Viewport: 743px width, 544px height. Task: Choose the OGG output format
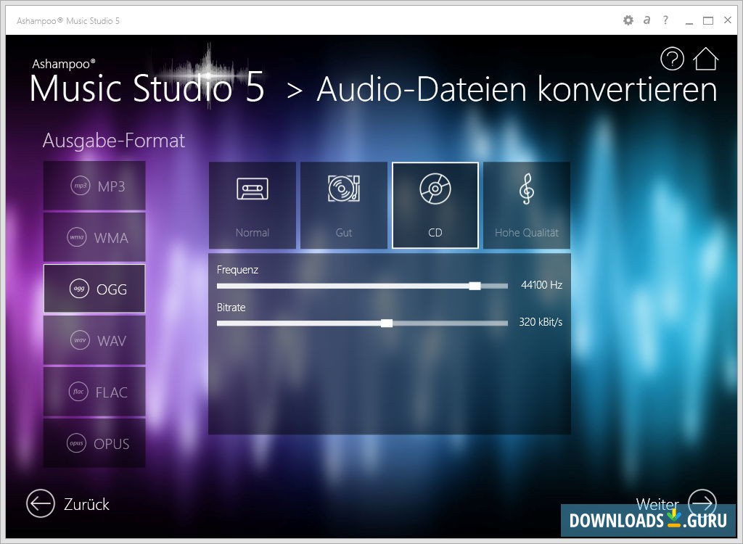(94, 289)
